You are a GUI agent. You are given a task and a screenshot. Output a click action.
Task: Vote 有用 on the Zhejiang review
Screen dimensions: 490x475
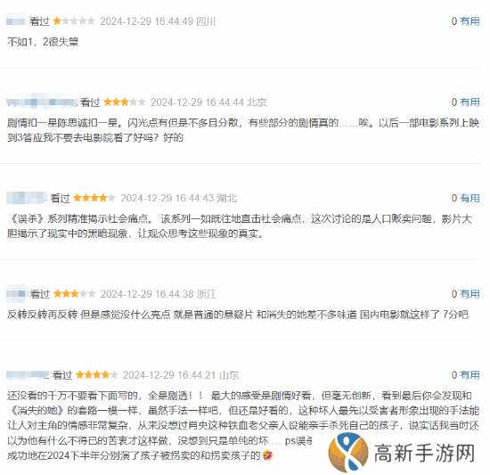[x=470, y=294]
